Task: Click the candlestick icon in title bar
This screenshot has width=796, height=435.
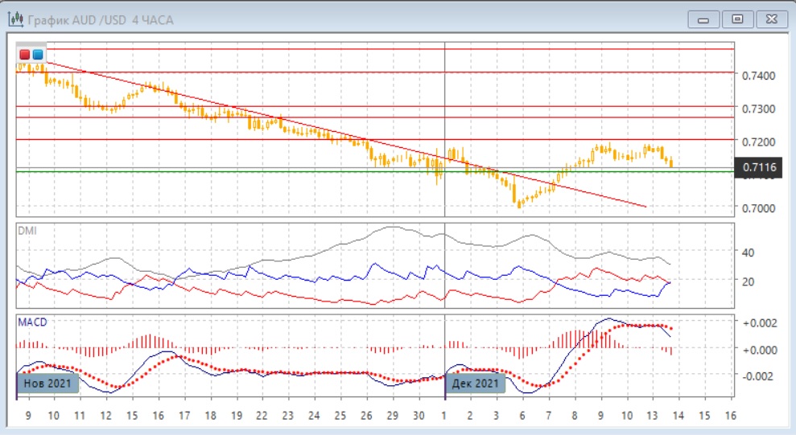Action: pos(15,19)
